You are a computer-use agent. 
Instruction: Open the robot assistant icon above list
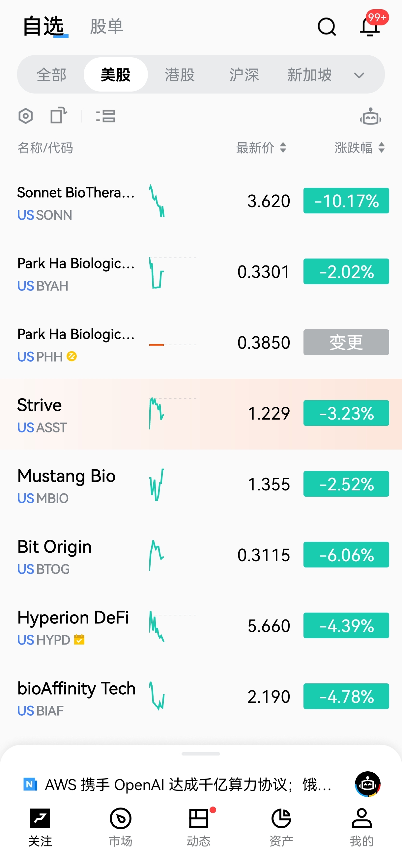pos(370,117)
